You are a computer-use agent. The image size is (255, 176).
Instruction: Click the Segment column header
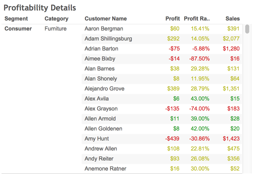16,19
